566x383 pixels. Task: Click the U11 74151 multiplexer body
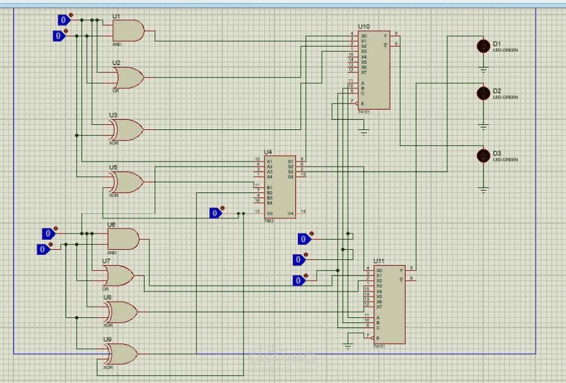[388, 303]
